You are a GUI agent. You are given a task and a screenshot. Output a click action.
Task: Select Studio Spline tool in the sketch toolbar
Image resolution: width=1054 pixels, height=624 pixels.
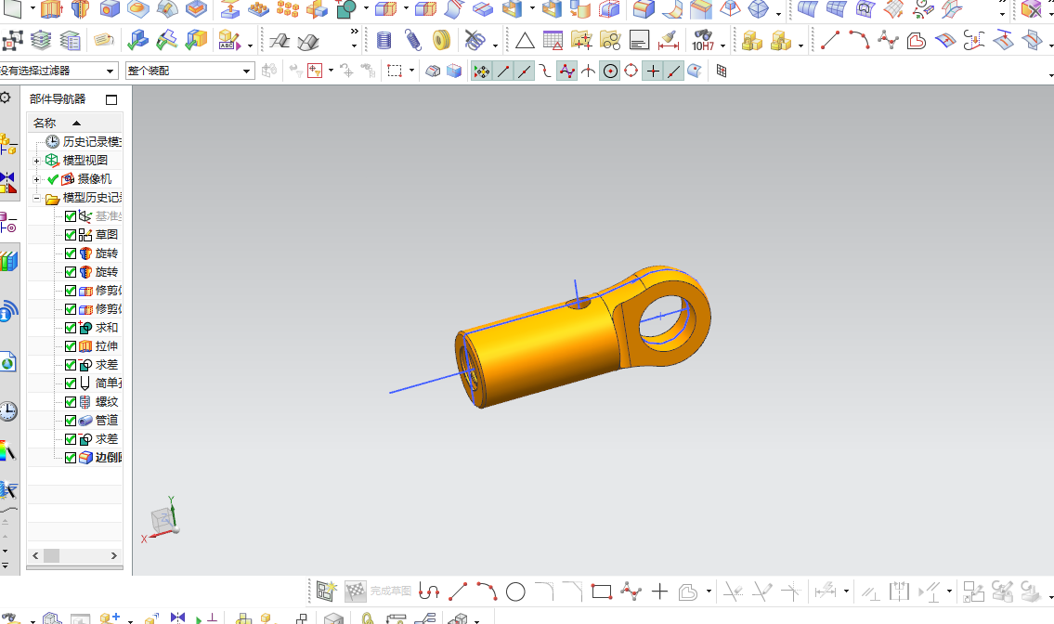tap(631, 591)
